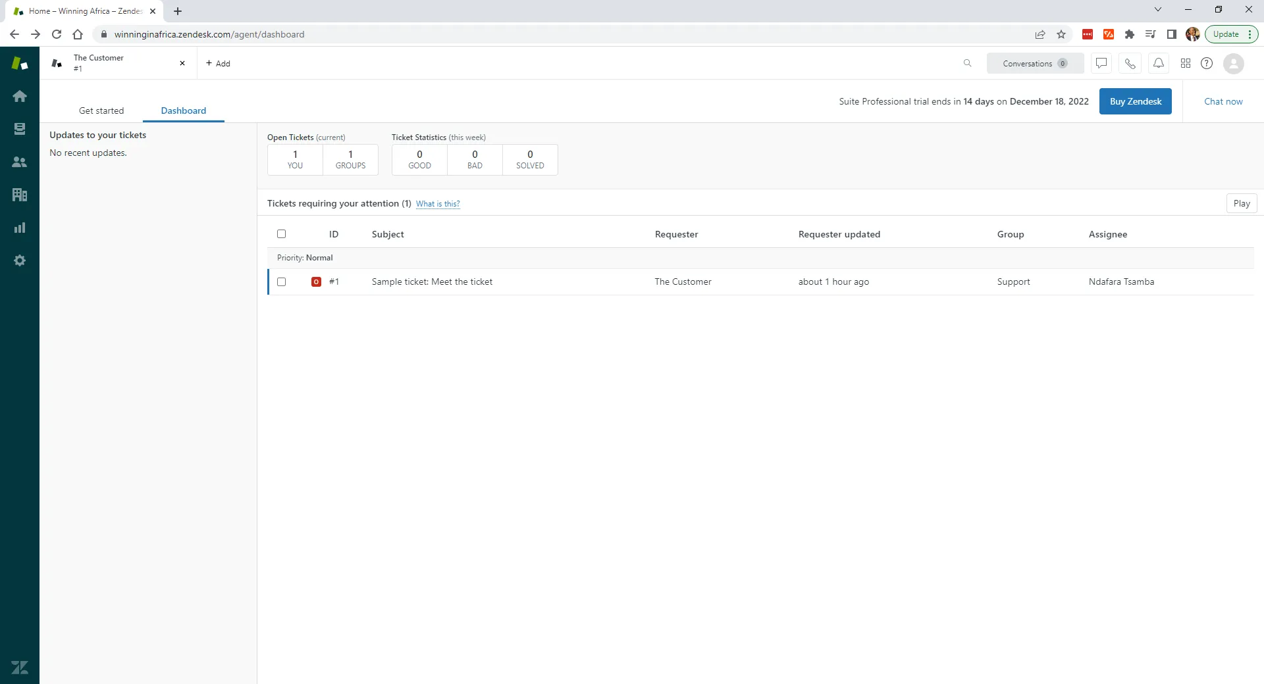Open Conversations button
The image size is (1264, 684).
pyautogui.click(x=1035, y=63)
